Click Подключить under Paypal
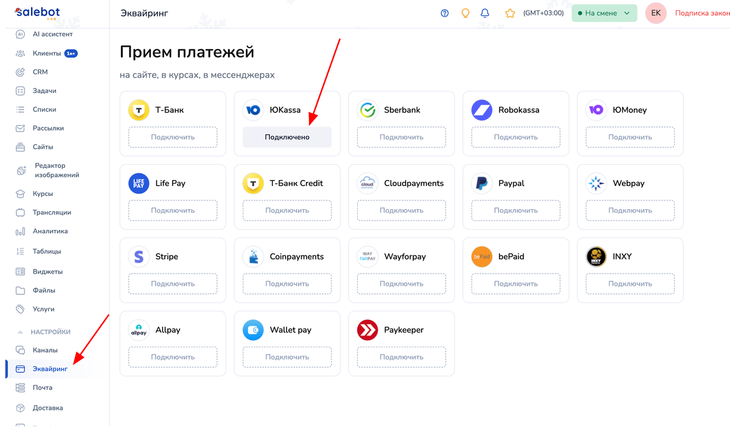 click(516, 210)
